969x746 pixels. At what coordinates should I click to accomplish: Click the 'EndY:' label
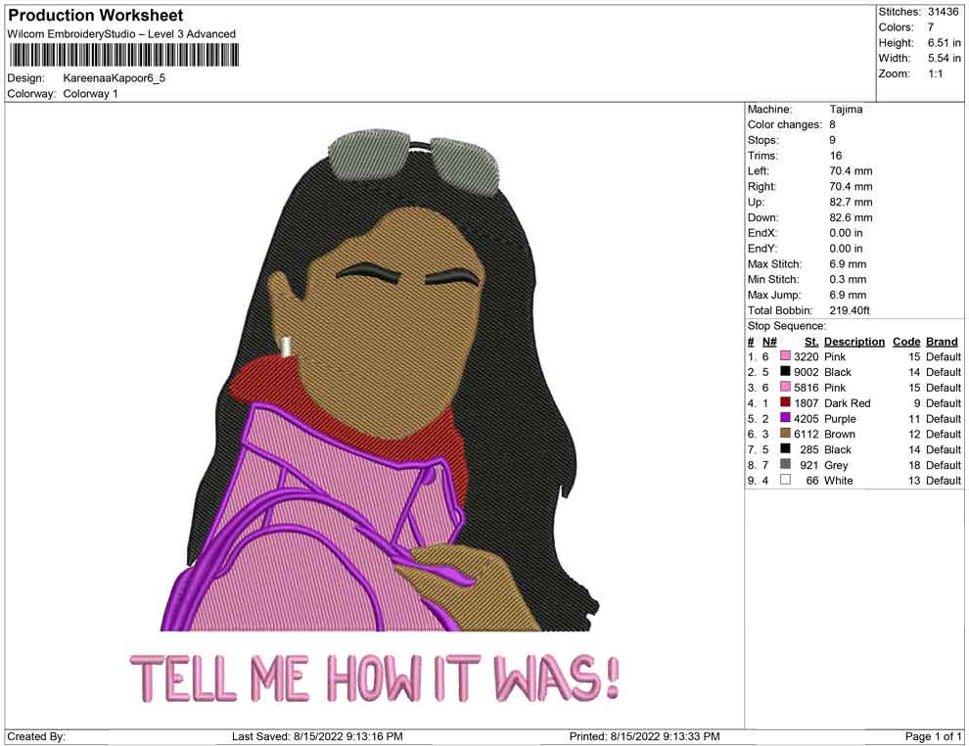762,249
